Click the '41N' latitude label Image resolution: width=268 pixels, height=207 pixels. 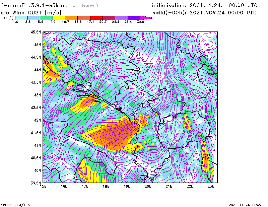(38, 145)
